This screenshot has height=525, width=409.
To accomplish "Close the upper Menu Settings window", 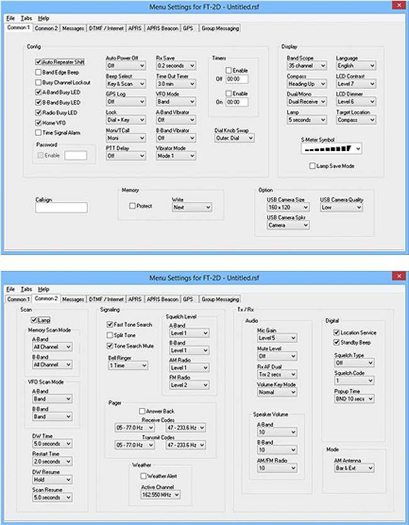I will [x=399, y=6].
